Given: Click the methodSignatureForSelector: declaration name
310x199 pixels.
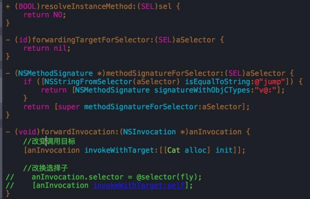Looking at the screenshot, I should click(165, 73).
